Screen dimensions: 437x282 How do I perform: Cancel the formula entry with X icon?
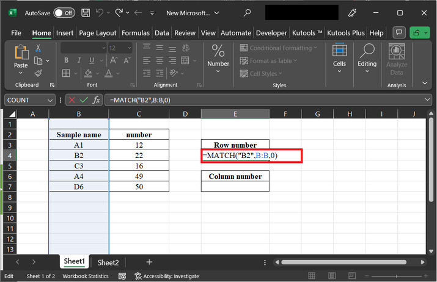[72, 100]
